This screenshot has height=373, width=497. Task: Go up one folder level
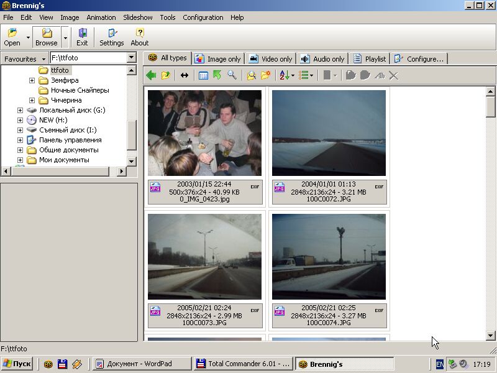point(166,75)
